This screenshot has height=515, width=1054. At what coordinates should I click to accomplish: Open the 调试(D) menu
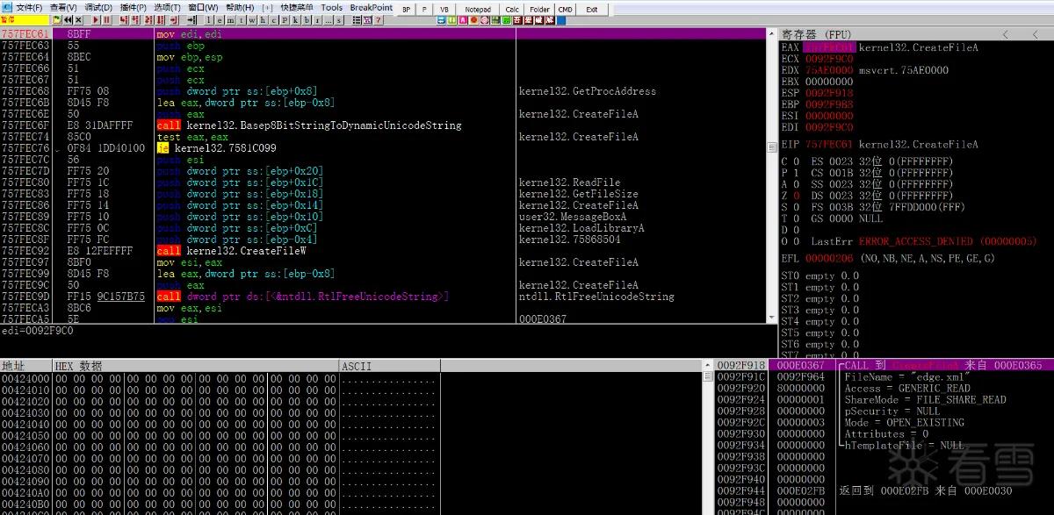[x=98, y=8]
